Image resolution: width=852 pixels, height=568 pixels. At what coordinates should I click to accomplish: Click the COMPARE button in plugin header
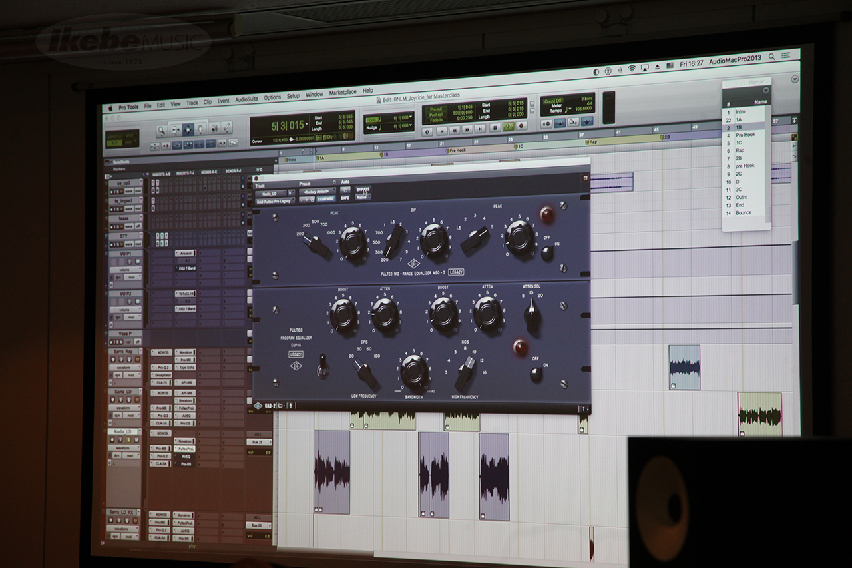coord(325,198)
